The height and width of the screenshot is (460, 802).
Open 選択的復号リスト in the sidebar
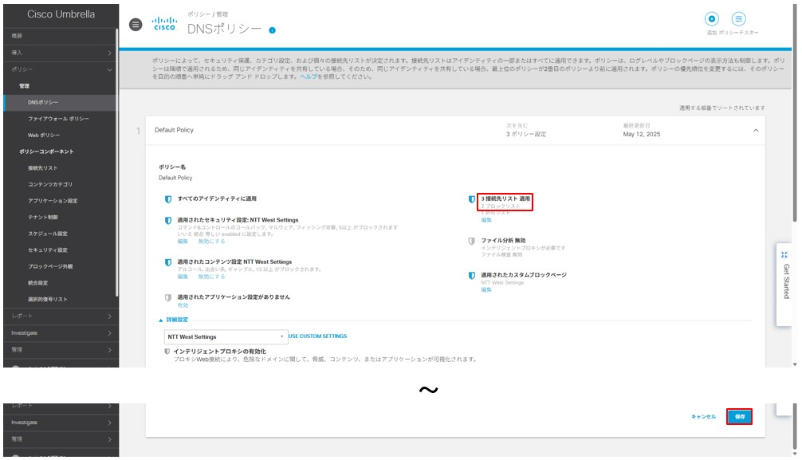[48, 299]
